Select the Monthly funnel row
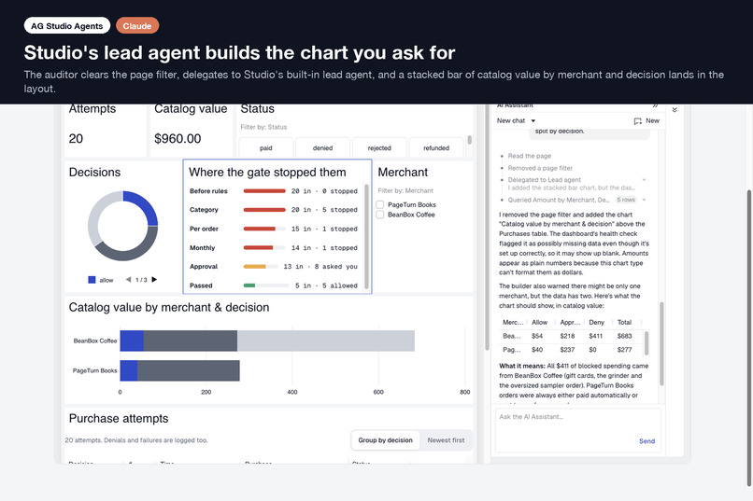 click(x=273, y=247)
